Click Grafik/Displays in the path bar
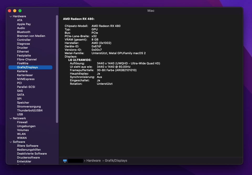252x175 pixels. [x=116, y=161]
